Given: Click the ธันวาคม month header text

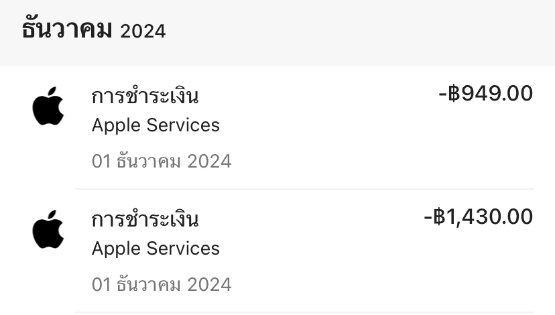Looking at the screenshot, I should click(x=67, y=28).
